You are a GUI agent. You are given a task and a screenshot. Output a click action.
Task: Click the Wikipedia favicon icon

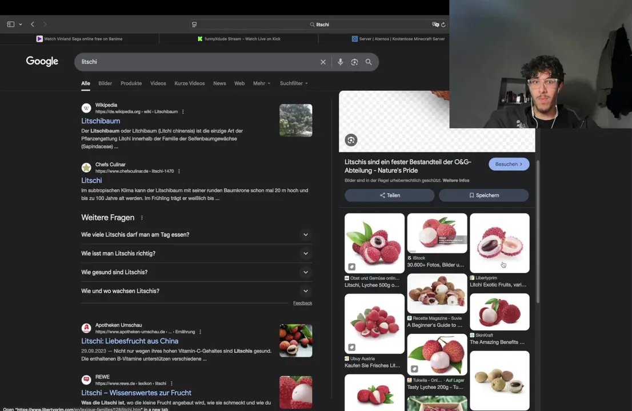coord(86,108)
